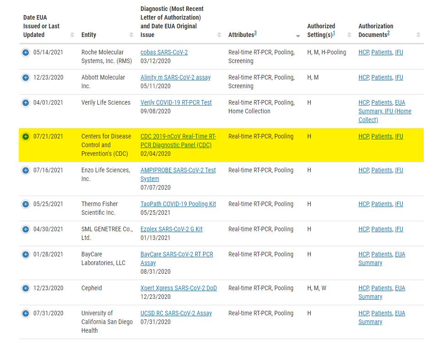The width and height of the screenshot is (443, 340).
Task: Open BayCare SARS-CoV-2 RT PCR Assay link
Action: pos(177,259)
